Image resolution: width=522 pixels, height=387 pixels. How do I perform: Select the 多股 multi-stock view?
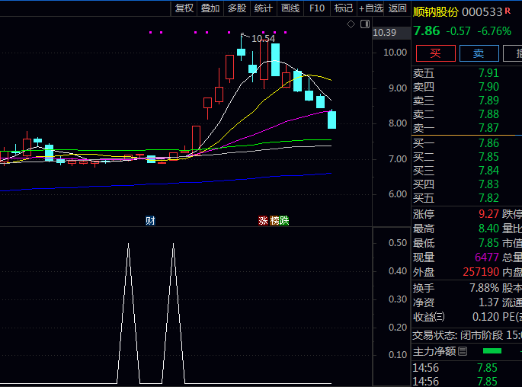[237, 8]
